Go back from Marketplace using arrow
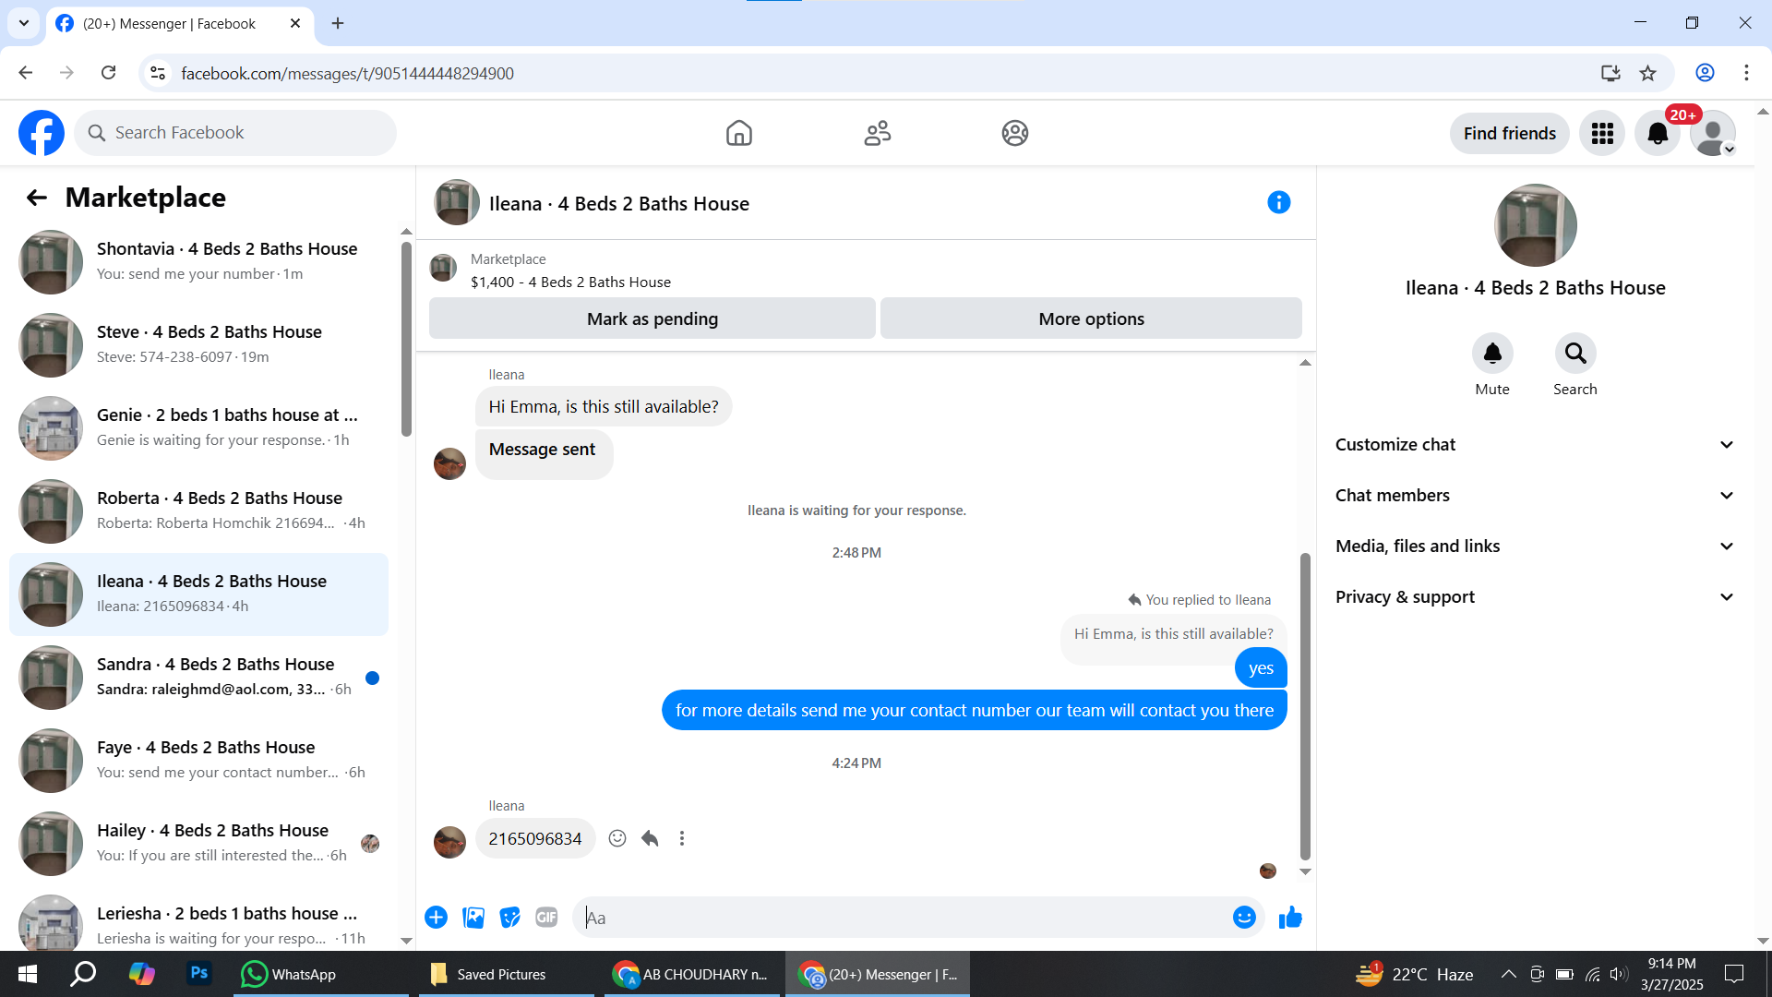1772x997 pixels. pos(36,198)
